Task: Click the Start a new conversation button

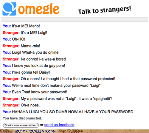Action: [x=21, y=125]
